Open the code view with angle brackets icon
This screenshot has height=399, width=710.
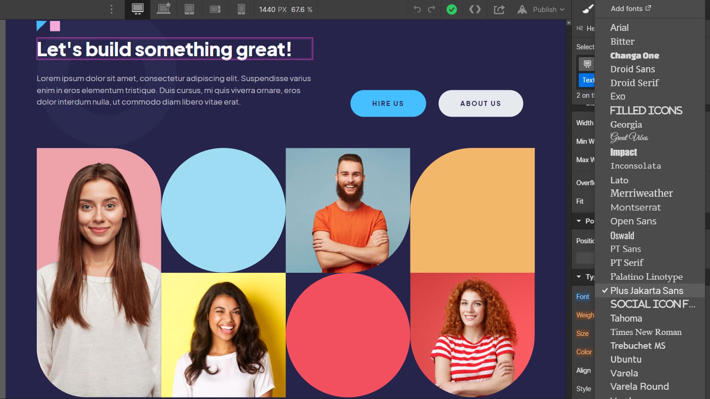(x=475, y=9)
